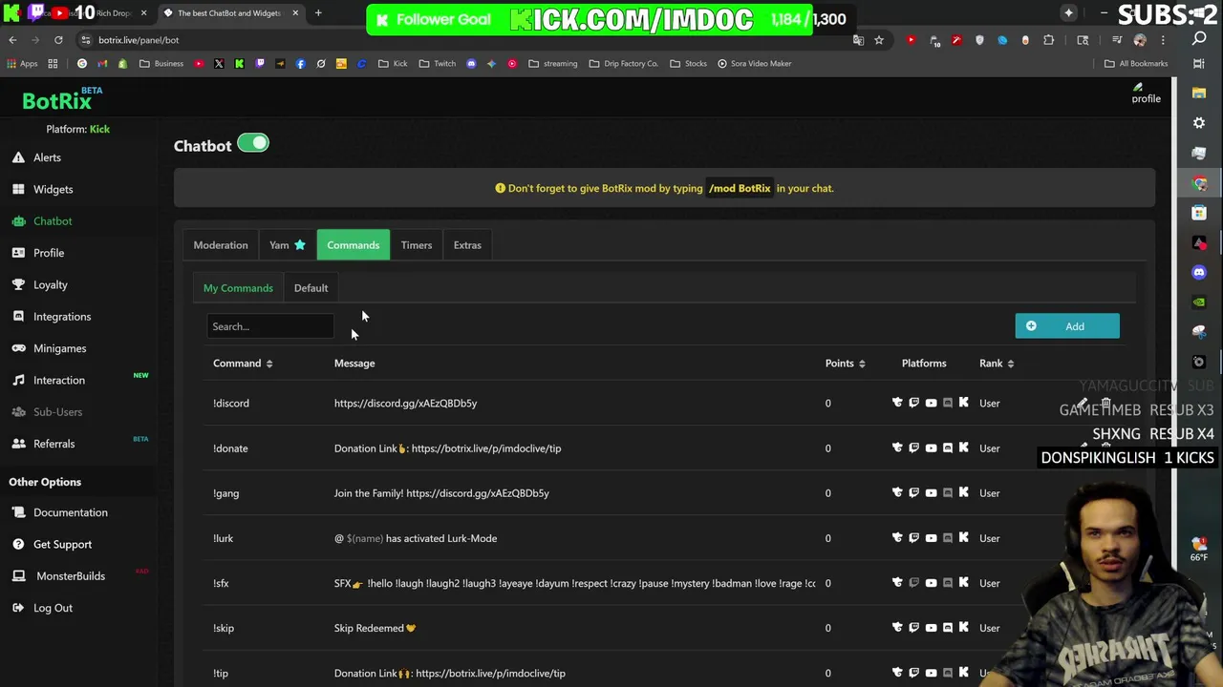Sort the table by Rank column

tap(997, 364)
